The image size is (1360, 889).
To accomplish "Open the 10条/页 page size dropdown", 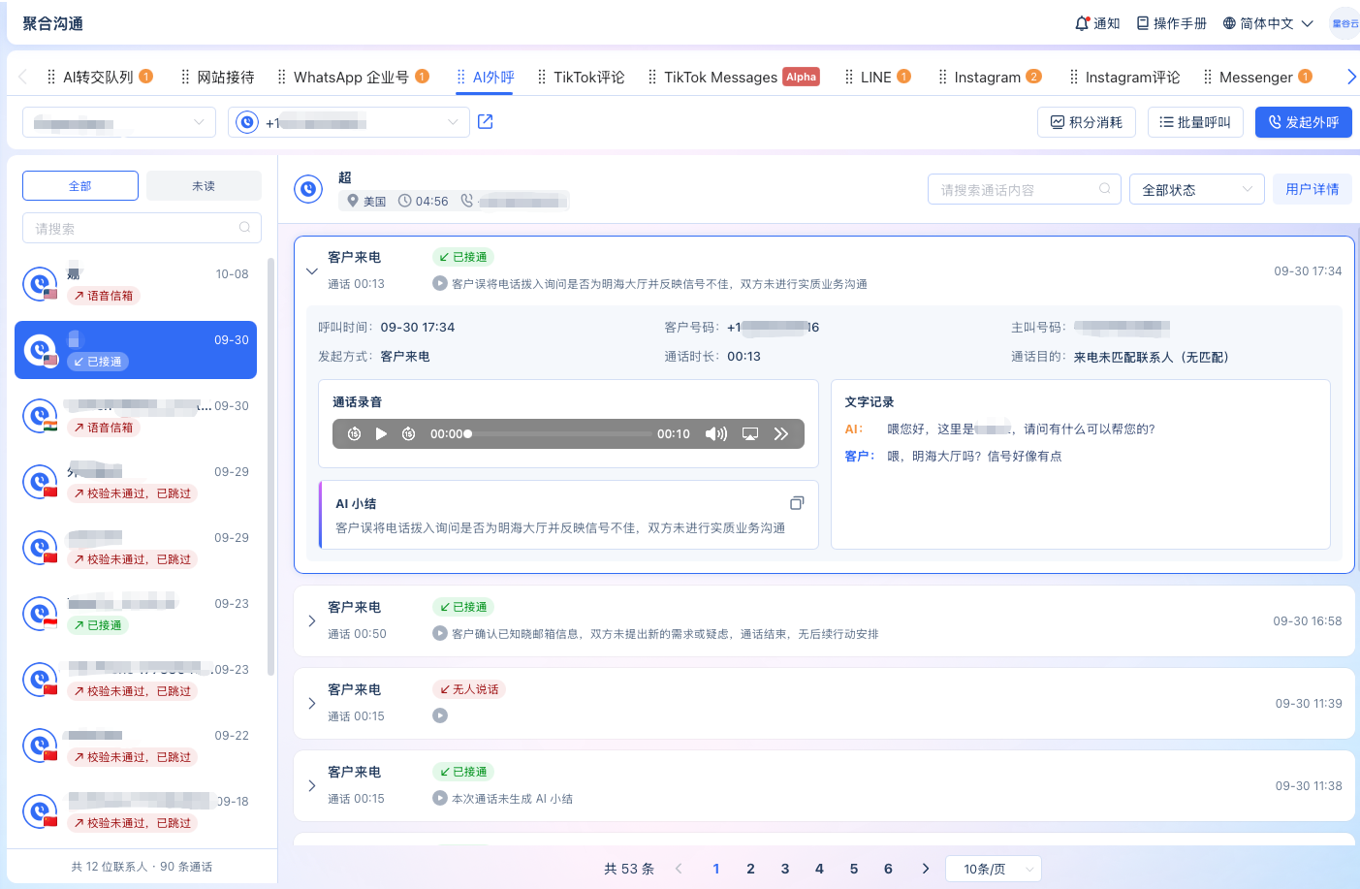I will click(994, 869).
